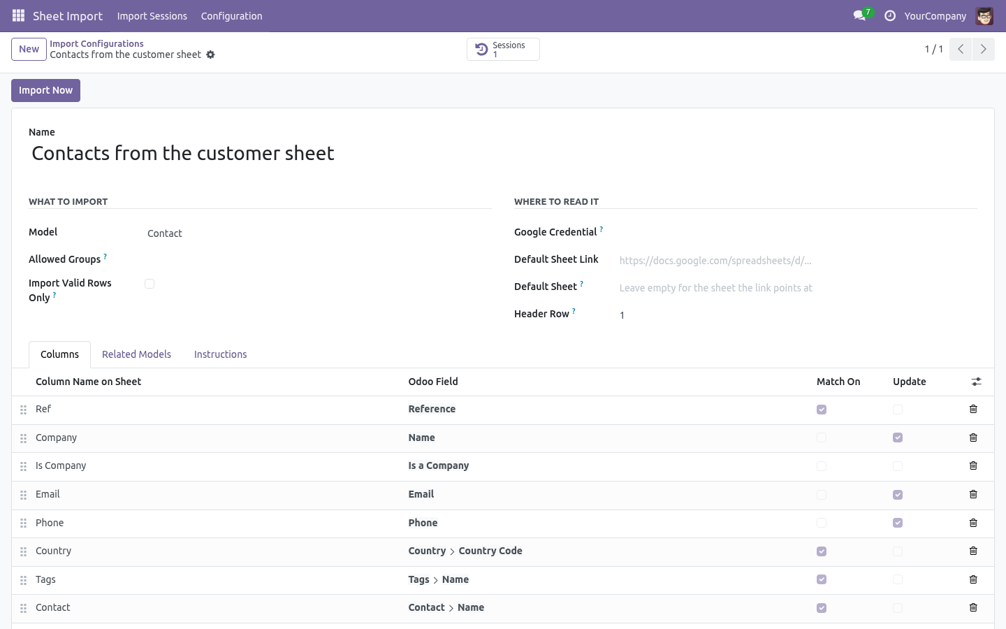Open the conversations chat icon
The image size is (1006, 629).
click(859, 15)
